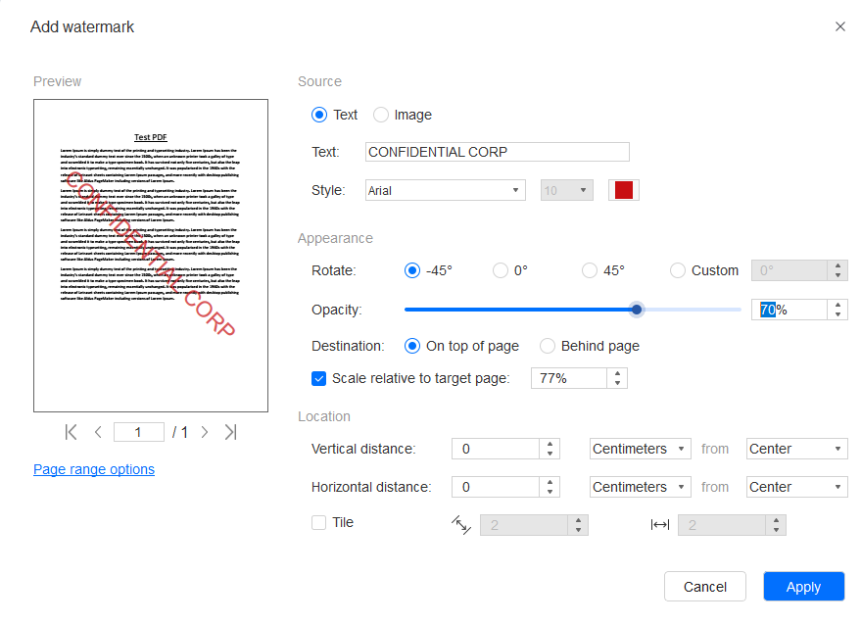Screen dimensions: 861x624
Task: Open the Arial font dropdown
Action: coord(445,190)
